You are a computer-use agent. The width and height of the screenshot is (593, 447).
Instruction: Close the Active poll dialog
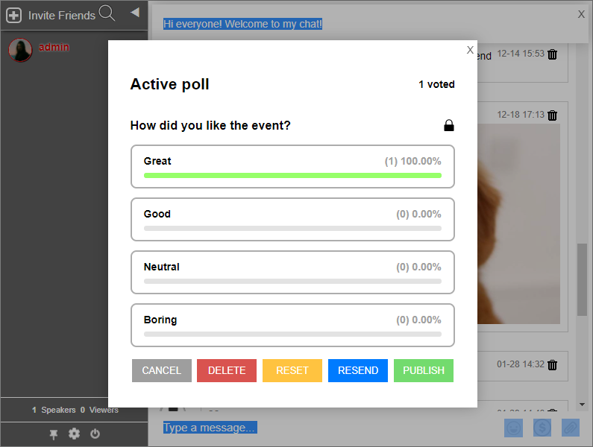coord(470,50)
